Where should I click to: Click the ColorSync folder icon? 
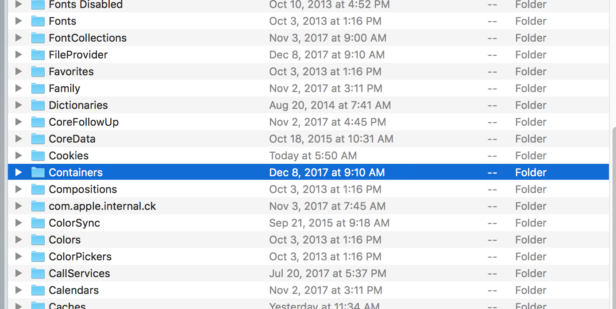point(38,223)
